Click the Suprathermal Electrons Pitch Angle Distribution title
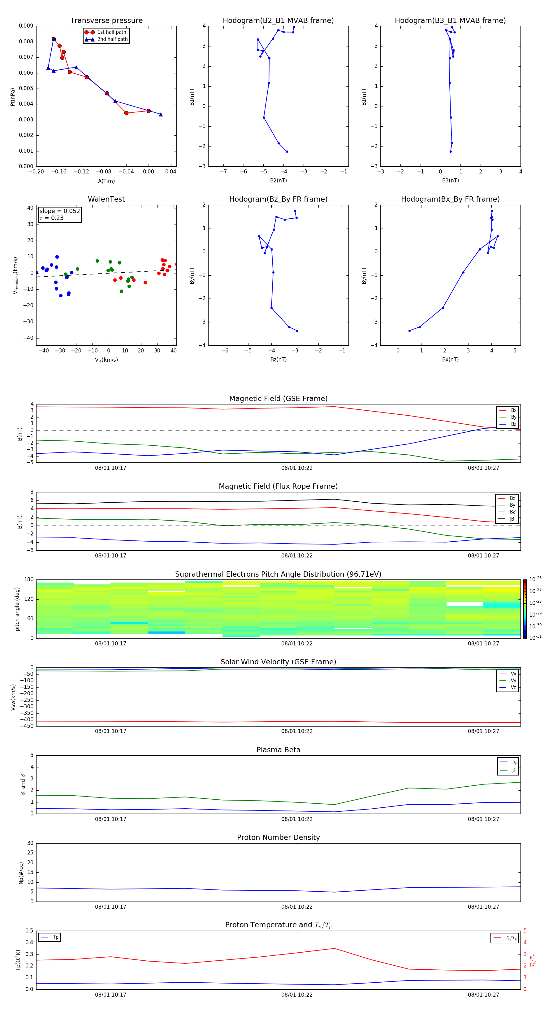Screen dimensions: 557x1022 click(x=278, y=574)
